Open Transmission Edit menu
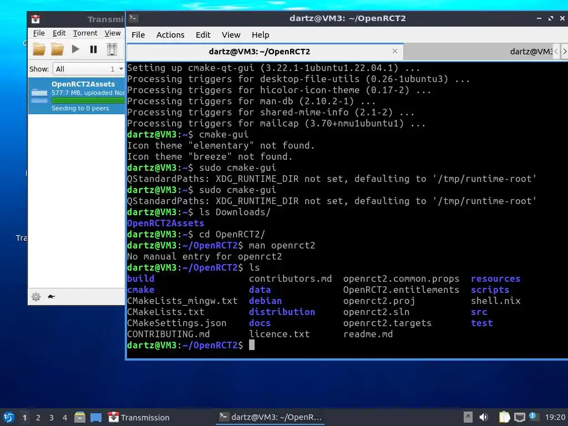 [x=59, y=33]
